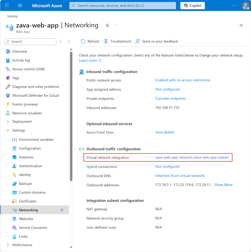This screenshot has width=251, height=252.
Task: Click in the global search resources box
Action: coord(122,5)
